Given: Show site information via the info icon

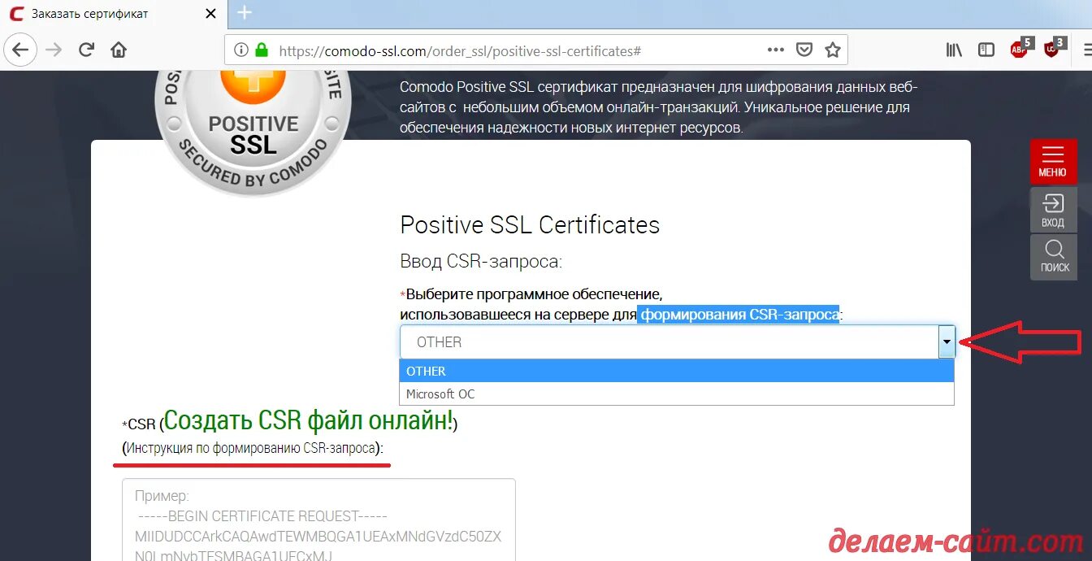Looking at the screenshot, I should (x=240, y=50).
